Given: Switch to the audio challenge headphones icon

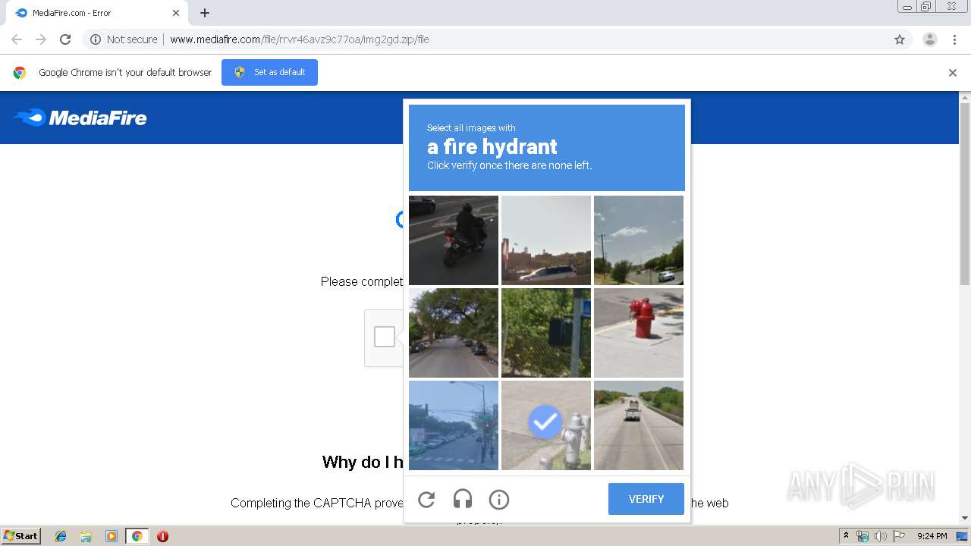Looking at the screenshot, I should click(x=463, y=499).
